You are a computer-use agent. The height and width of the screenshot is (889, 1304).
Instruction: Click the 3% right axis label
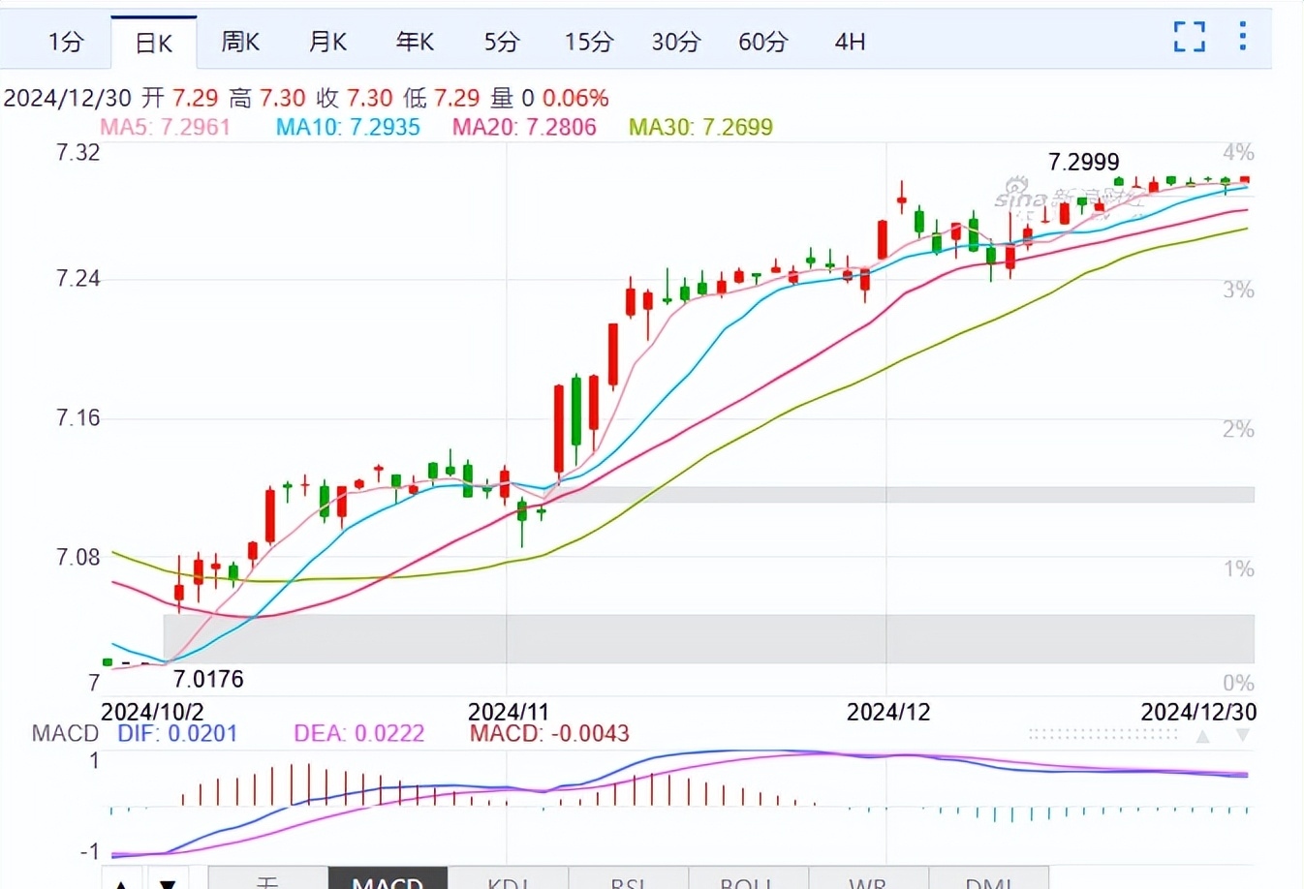tap(1238, 290)
